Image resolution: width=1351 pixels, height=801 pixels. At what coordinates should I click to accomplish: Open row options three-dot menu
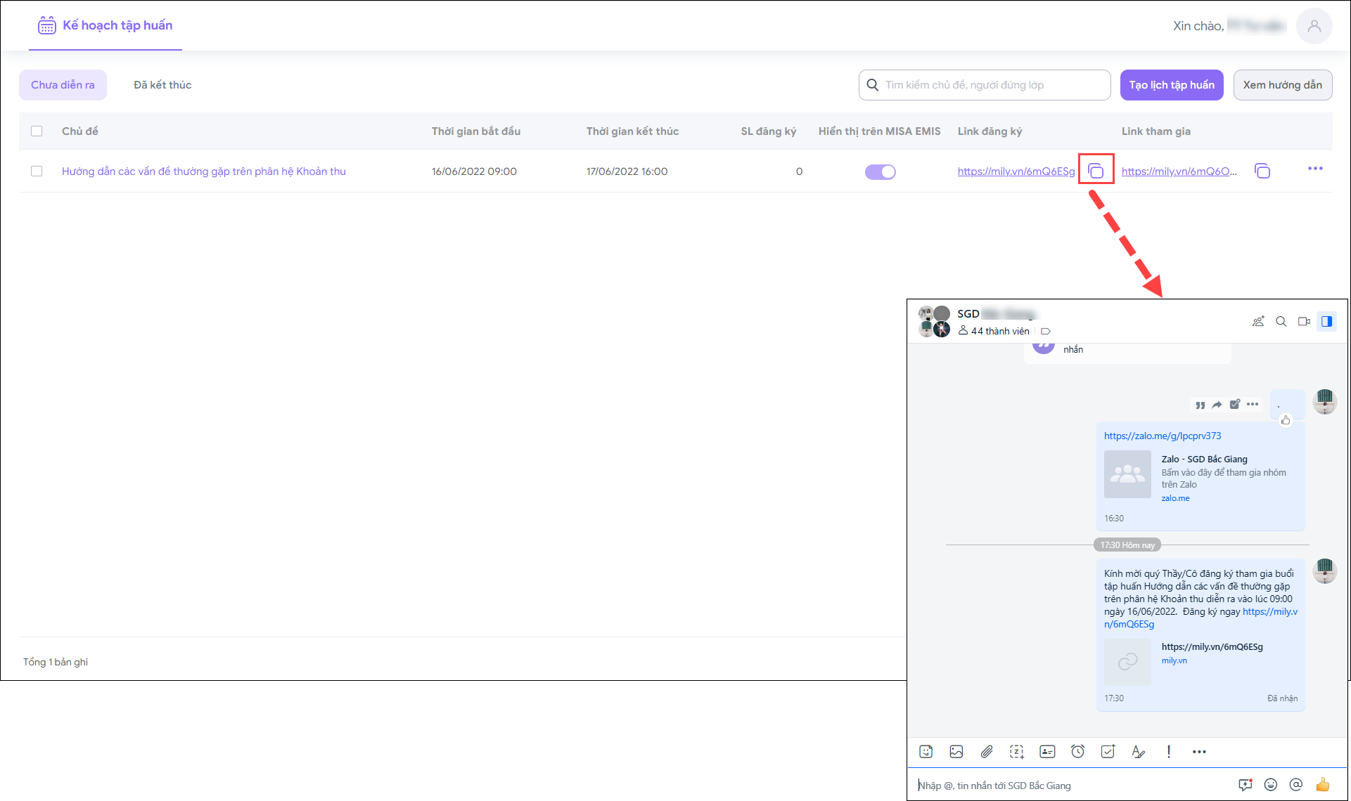(1315, 169)
